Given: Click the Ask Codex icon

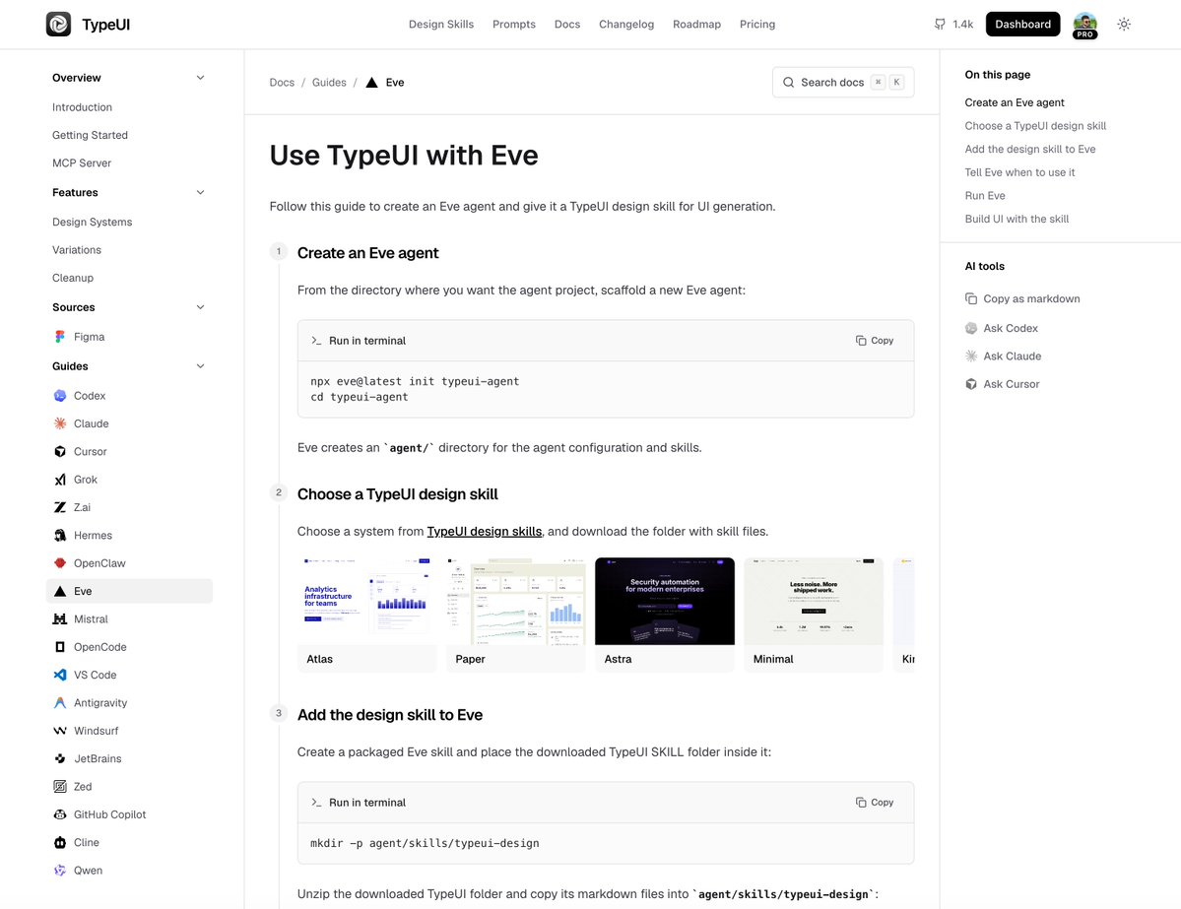Looking at the screenshot, I should [x=971, y=328].
